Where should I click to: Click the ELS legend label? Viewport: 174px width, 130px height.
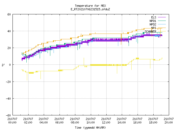pos(154,17)
